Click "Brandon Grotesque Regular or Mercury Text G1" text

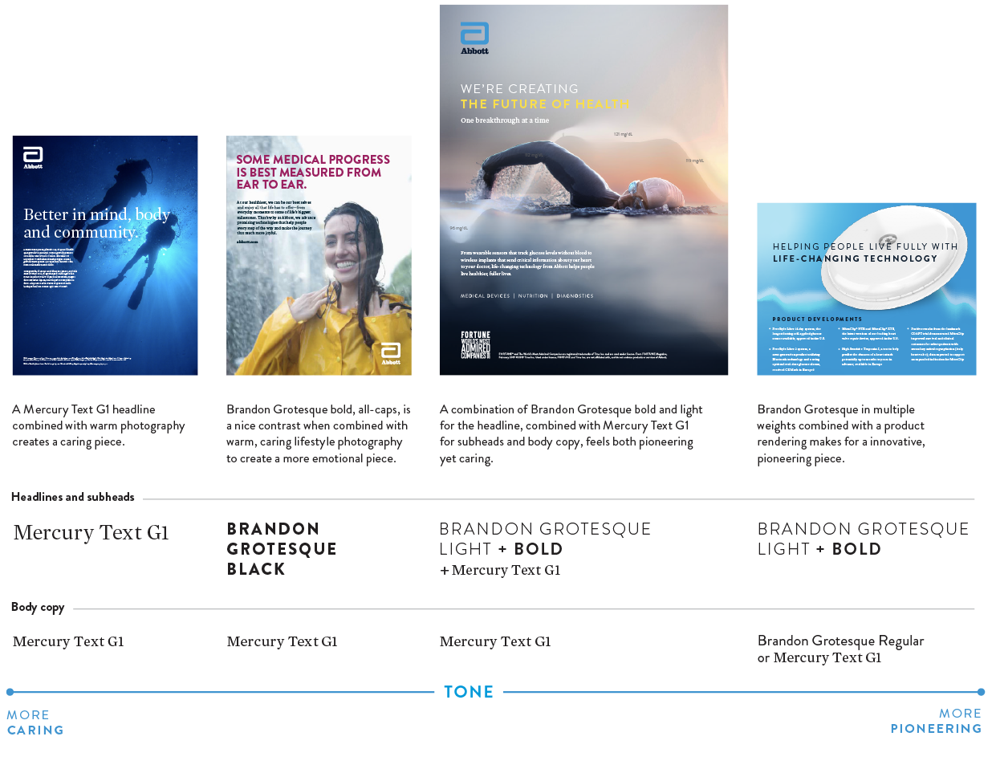pyautogui.click(x=840, y=649)
